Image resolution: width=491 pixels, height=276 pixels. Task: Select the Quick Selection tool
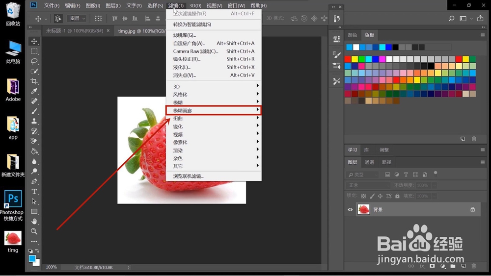(x=34, y=71)
